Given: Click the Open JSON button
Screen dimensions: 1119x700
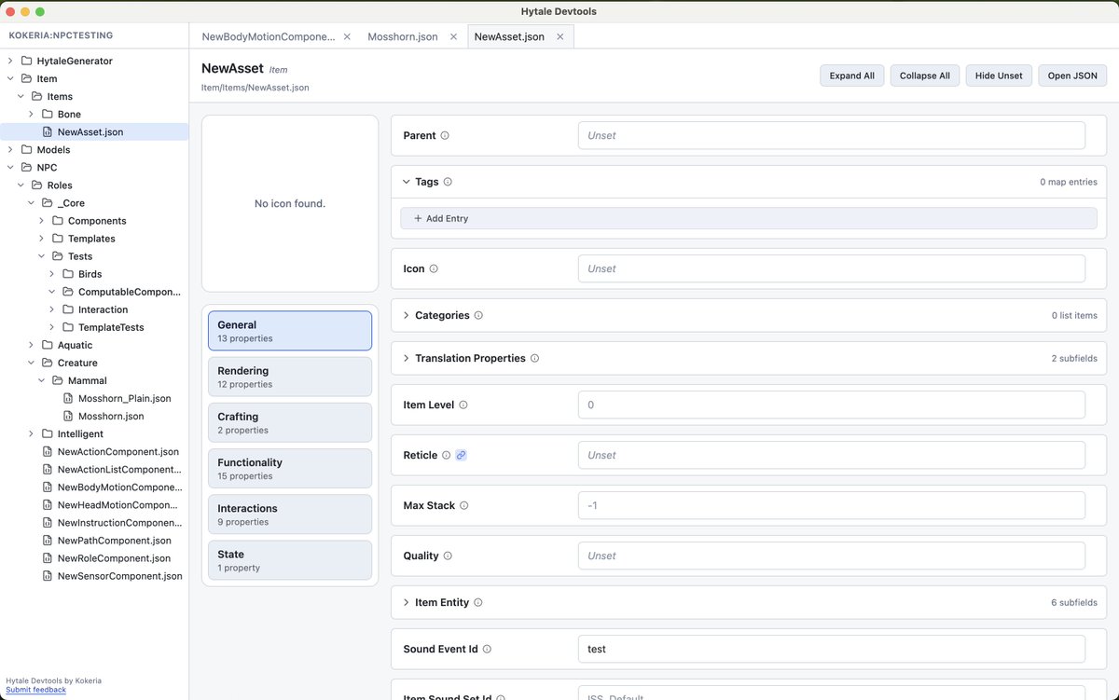Looking at the screenshot, I should point(1072,75).
